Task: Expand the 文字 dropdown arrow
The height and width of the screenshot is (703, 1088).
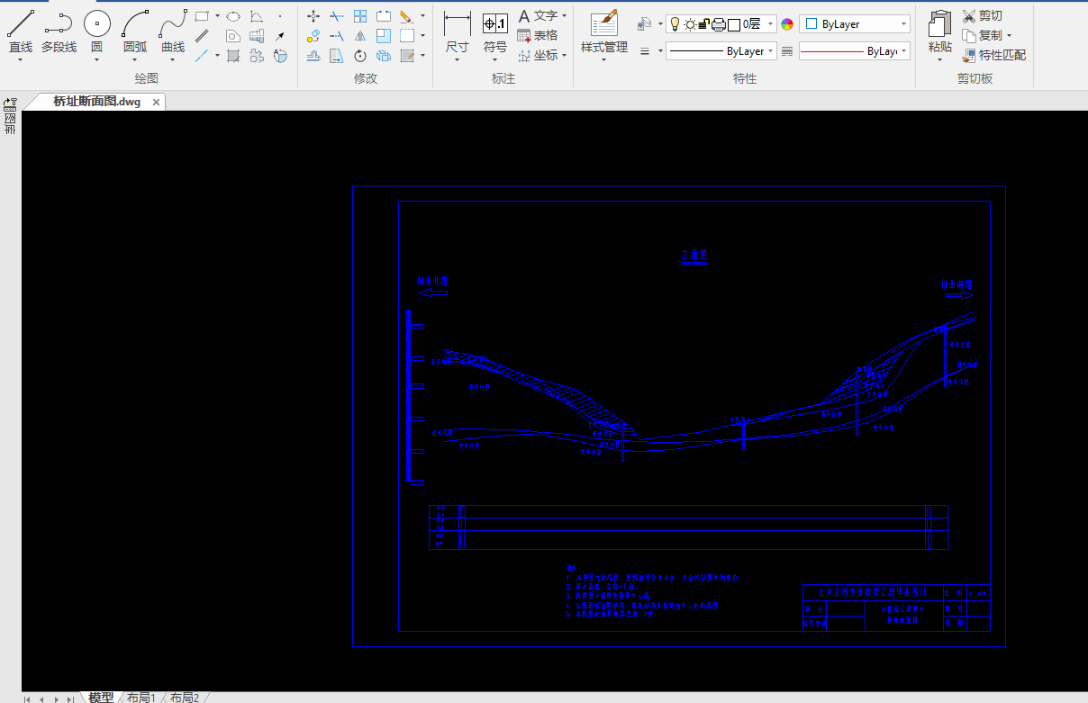Action: [564, 16]
